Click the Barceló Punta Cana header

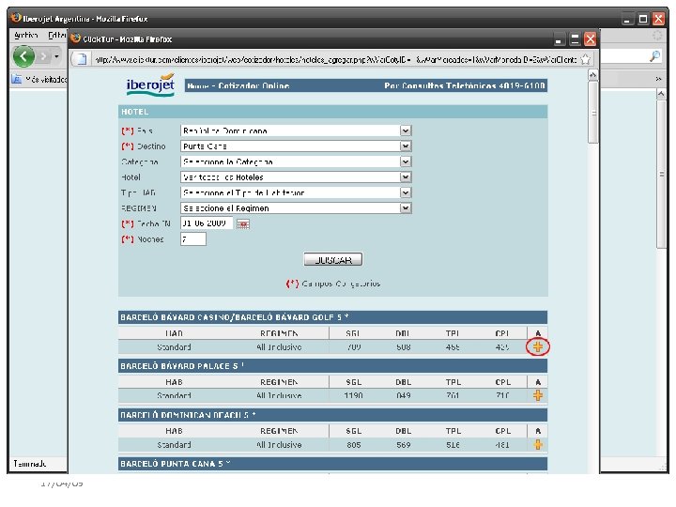point(332,464)
